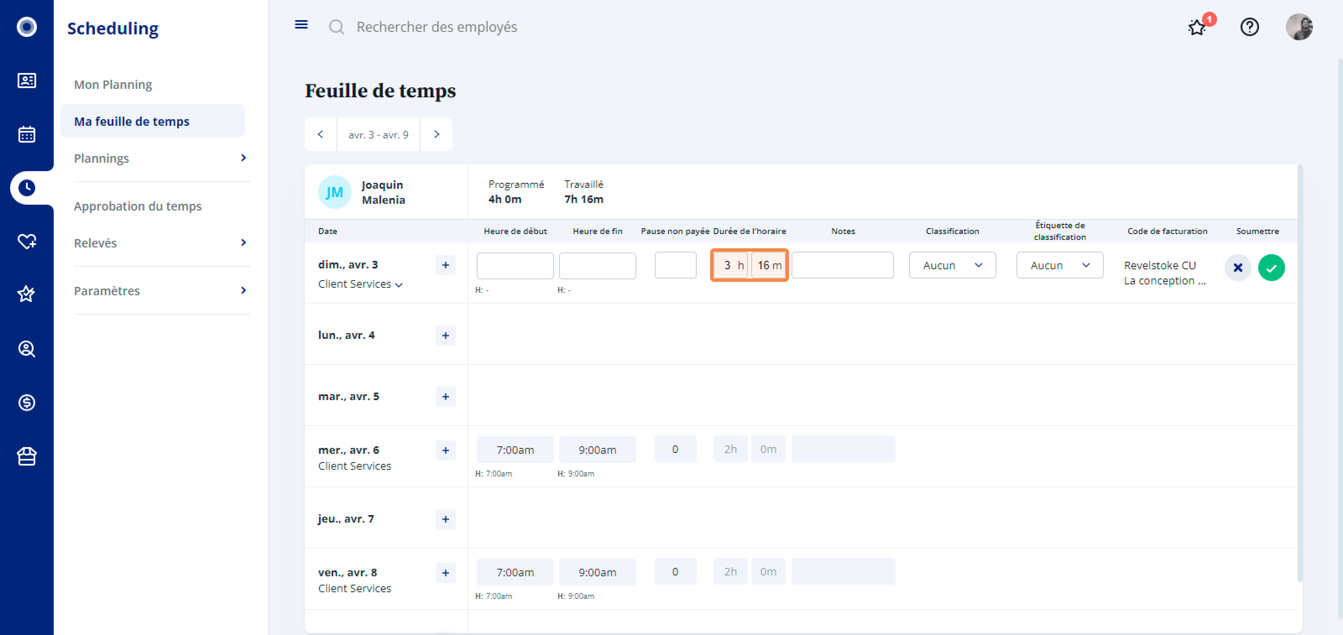The height and width of the screenshot is (635, 1343).
Task: Go to previous week arrow
Action: 321,134
